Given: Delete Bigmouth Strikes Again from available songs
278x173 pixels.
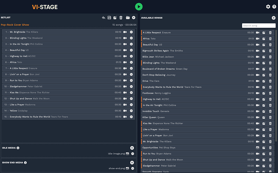Looking at the screenshot, I should tap(270, 51).
